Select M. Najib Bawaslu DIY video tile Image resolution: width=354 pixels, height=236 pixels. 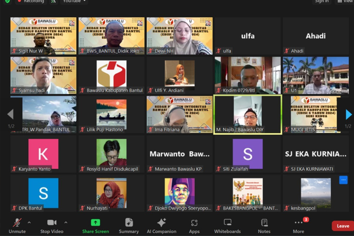[248, 115]
